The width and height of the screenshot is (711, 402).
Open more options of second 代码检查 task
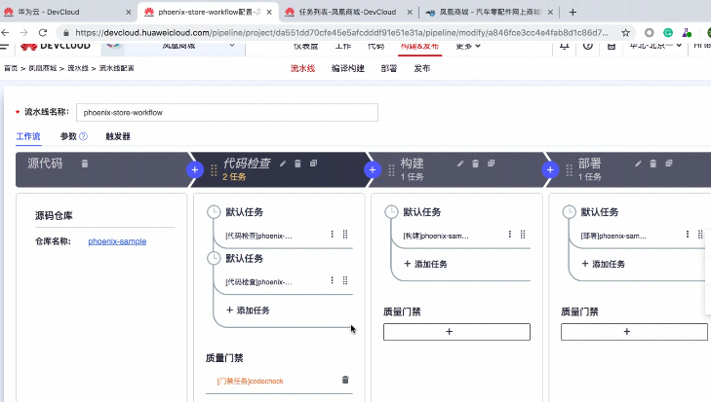[x=332, y=280]
